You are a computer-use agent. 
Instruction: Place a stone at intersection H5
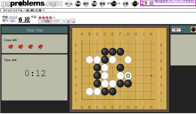click(136, 68)
